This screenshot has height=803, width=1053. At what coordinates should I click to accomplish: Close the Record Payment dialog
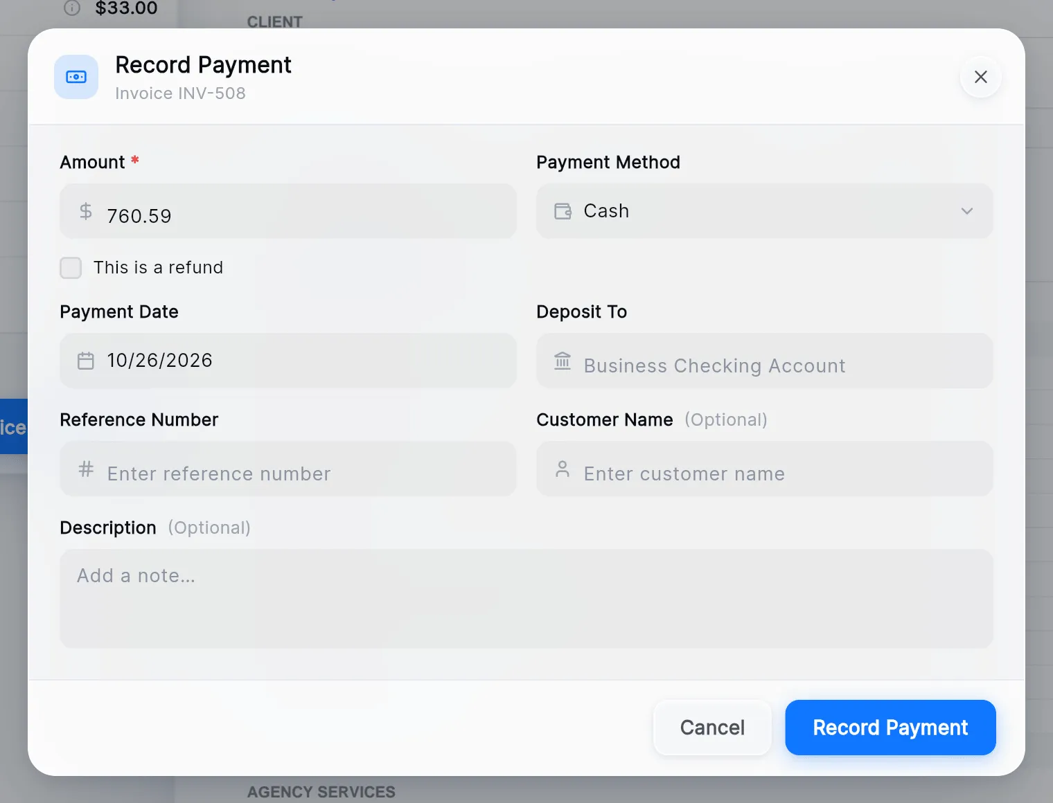tap(980, 77)
